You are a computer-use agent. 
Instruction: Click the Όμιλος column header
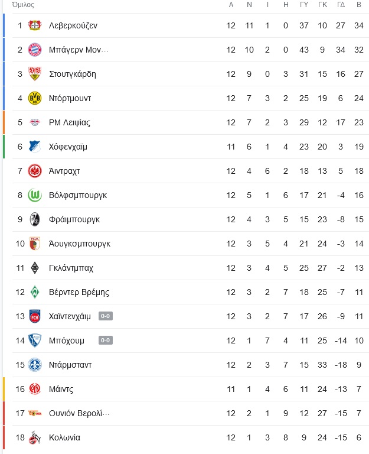click(23, 5)
